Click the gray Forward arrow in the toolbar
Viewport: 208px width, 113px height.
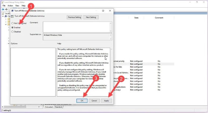6,9
